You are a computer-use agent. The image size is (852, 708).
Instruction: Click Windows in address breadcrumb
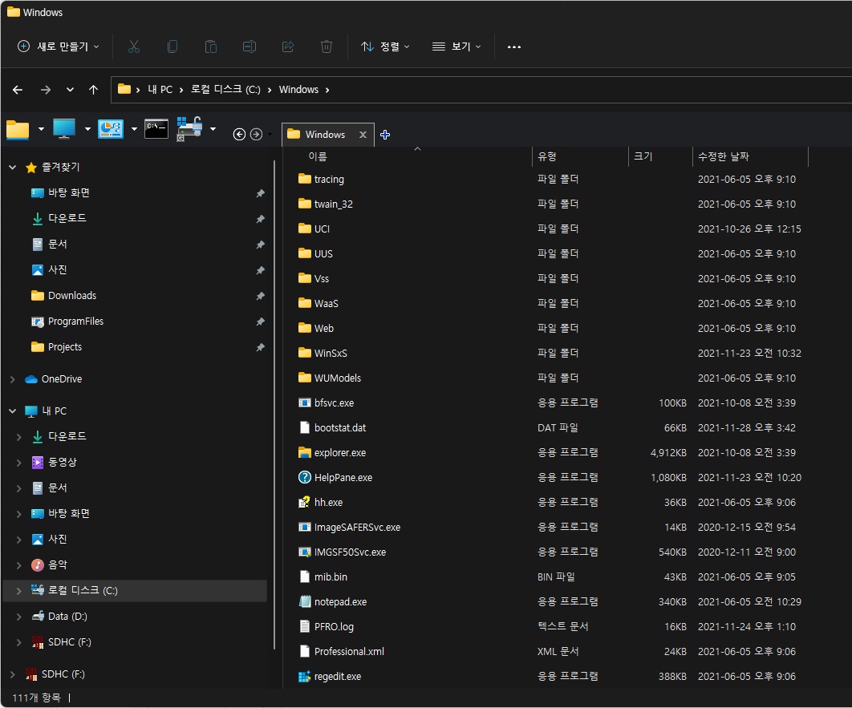click(x=298, y=90)
